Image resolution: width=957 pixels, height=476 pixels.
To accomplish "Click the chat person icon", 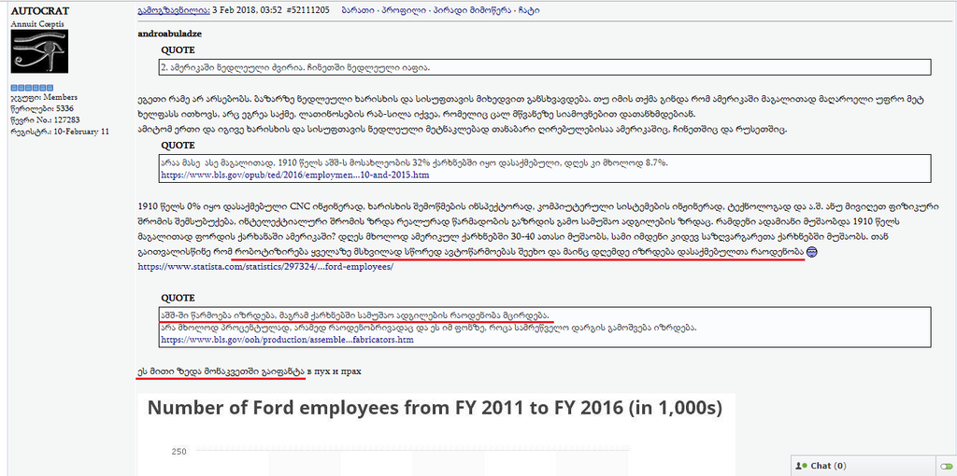I will [x=801, y=467].
